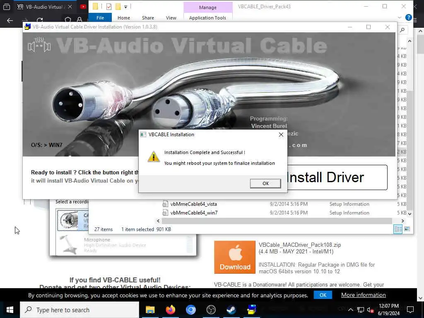
Task: Click the VB-Audio installer title bar icon
Action: coord(28,27)
